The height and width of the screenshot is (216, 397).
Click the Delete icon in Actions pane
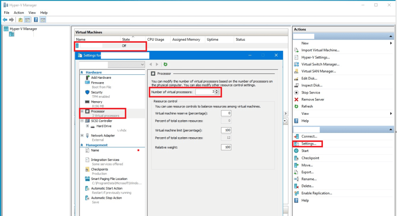coord(296,186)
